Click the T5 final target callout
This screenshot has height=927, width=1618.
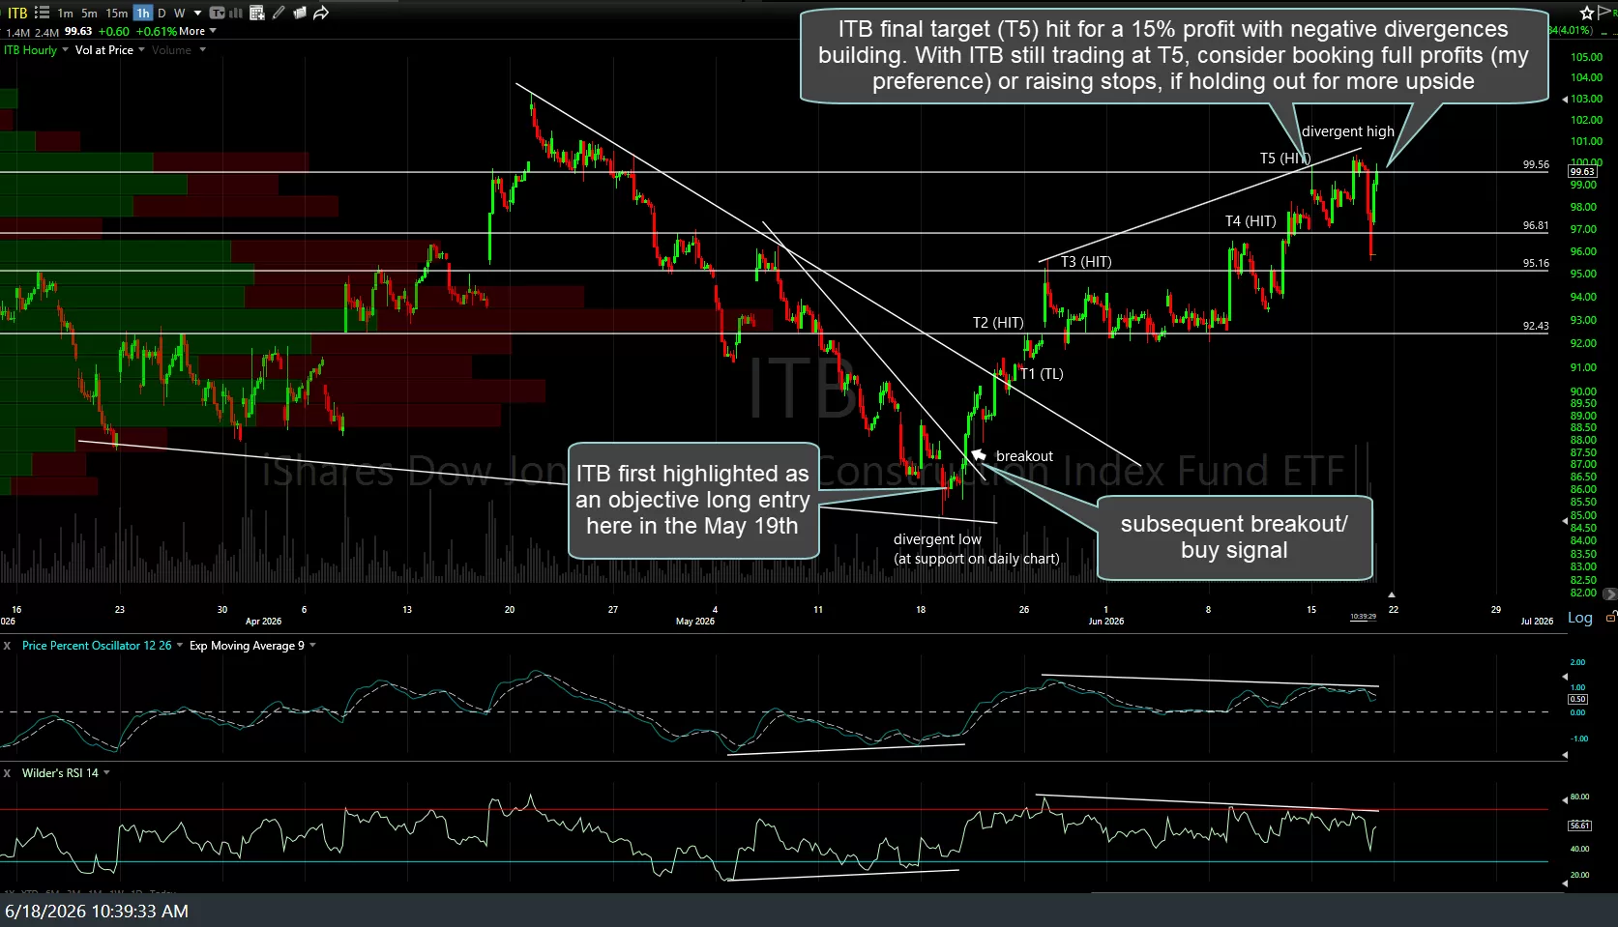(x=1174, y=55)
